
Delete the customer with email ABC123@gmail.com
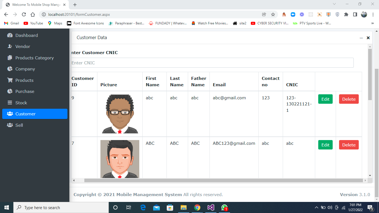coord(349,144)
